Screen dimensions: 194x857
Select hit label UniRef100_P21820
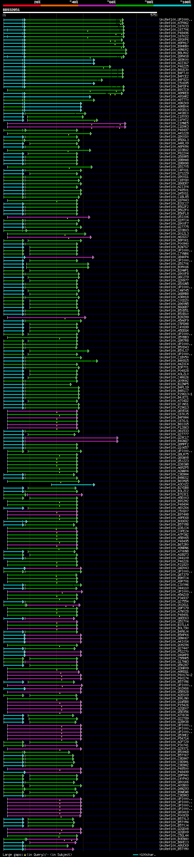click(x=174, y=565)
